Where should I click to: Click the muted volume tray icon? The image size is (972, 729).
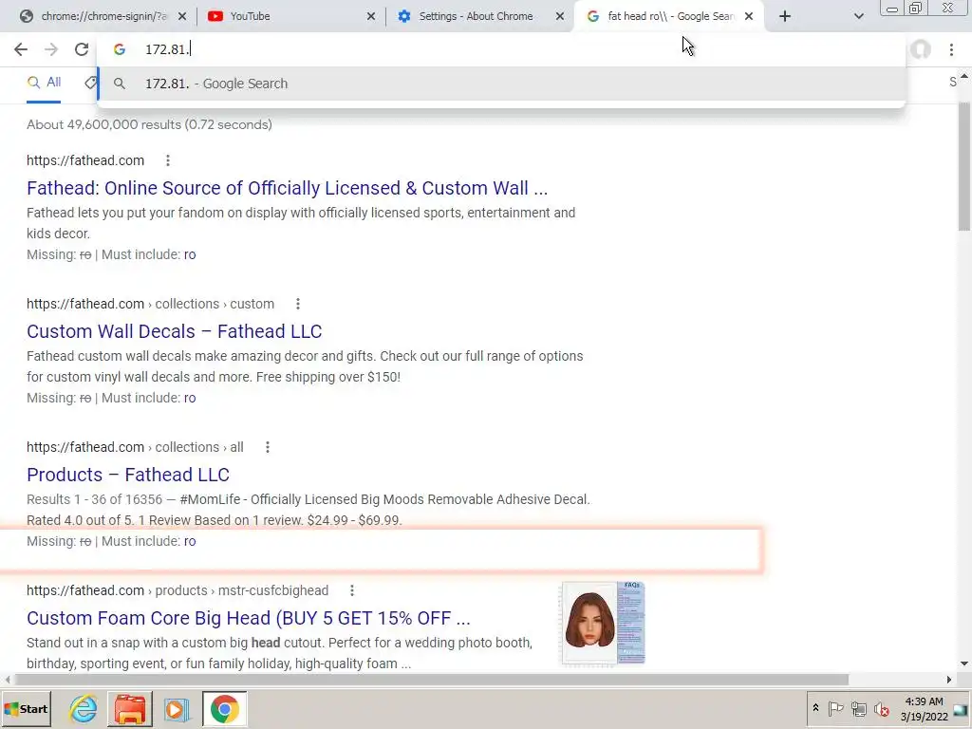[881, 708]
